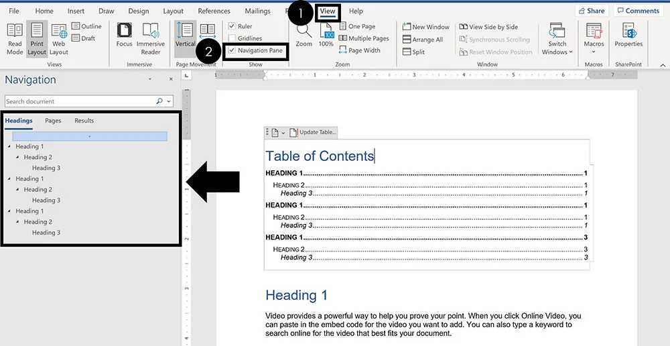
Task: Open table of contents style dropdown arrow
Action: tap(283, 133)
